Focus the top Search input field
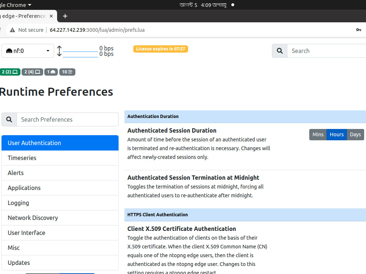This screenshot has height=274, width=366. [326, 51]
